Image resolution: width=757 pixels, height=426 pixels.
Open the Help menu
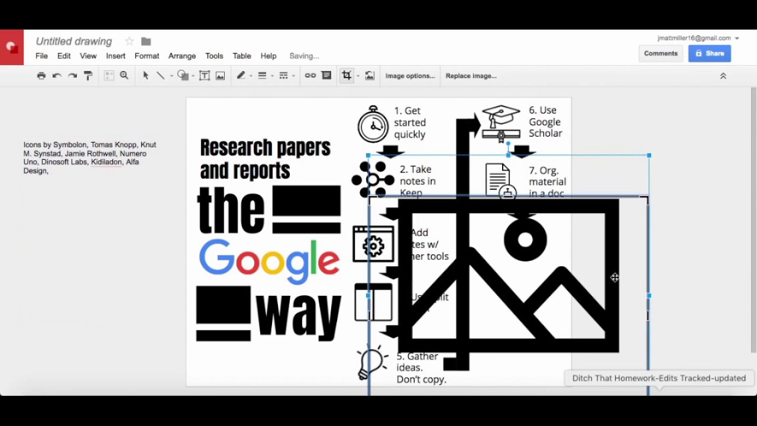[268, 56]
